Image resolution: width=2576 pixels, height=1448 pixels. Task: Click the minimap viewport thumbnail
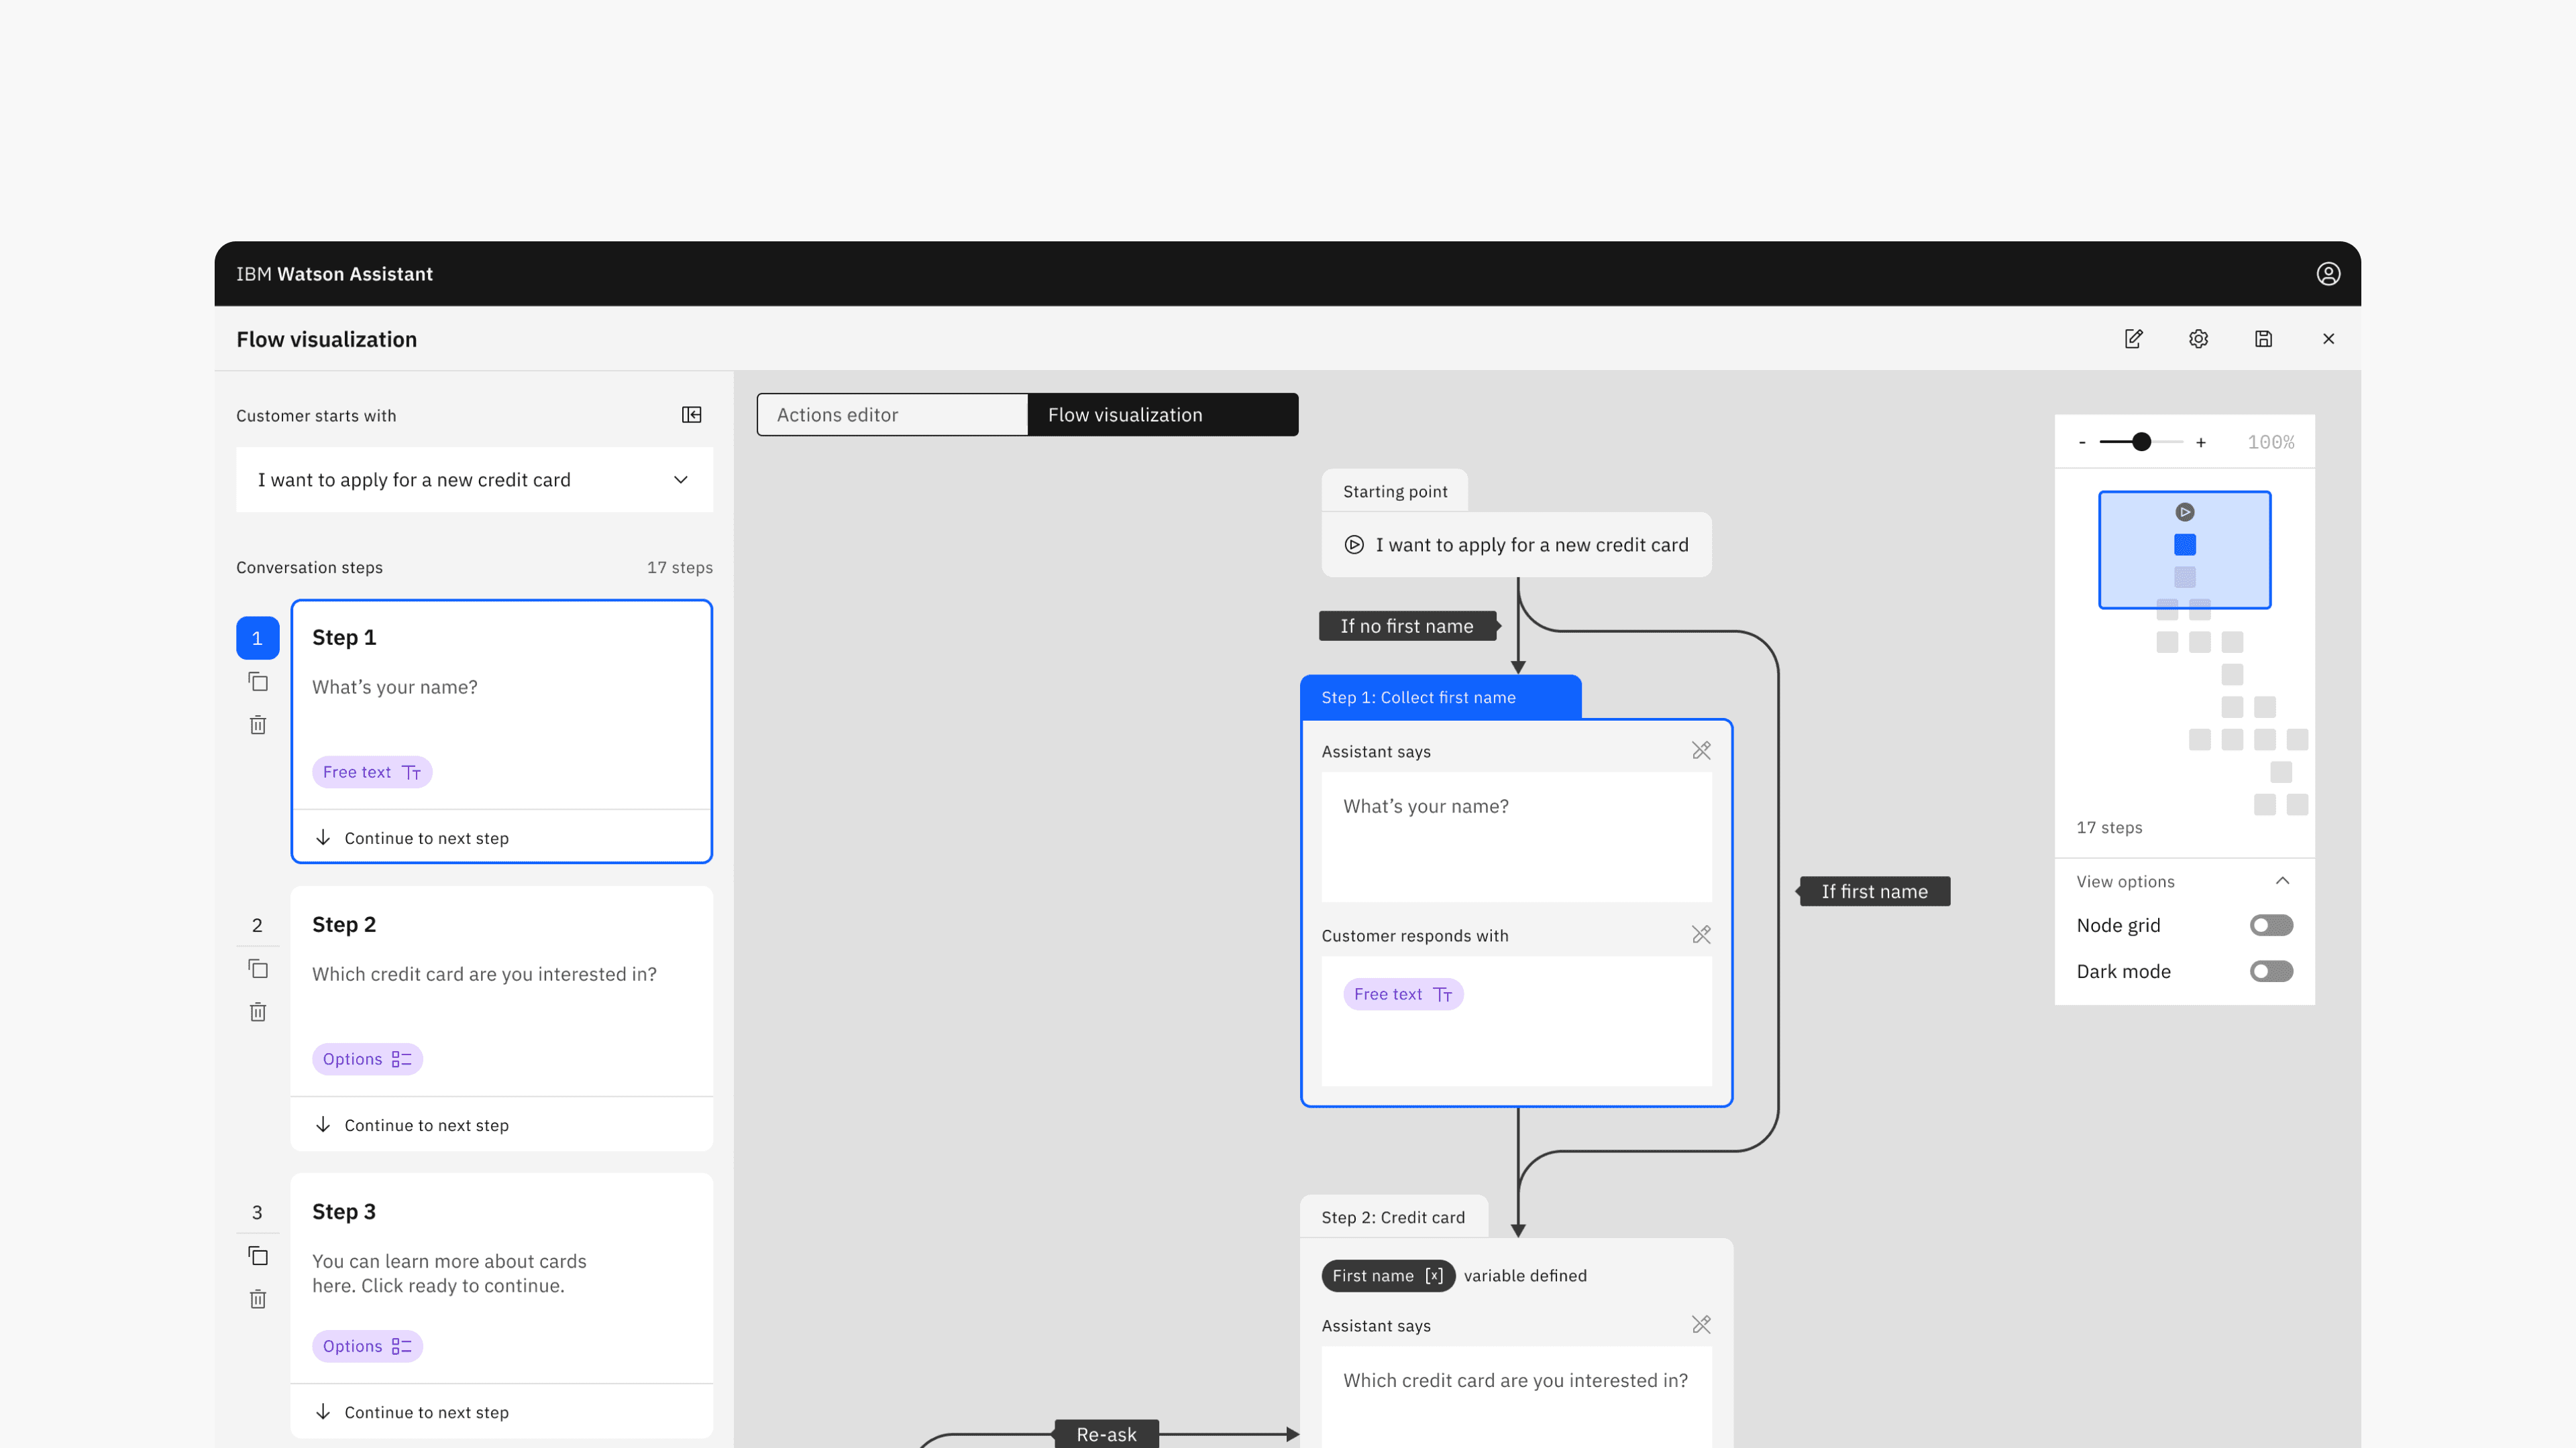click(2184, 550)
